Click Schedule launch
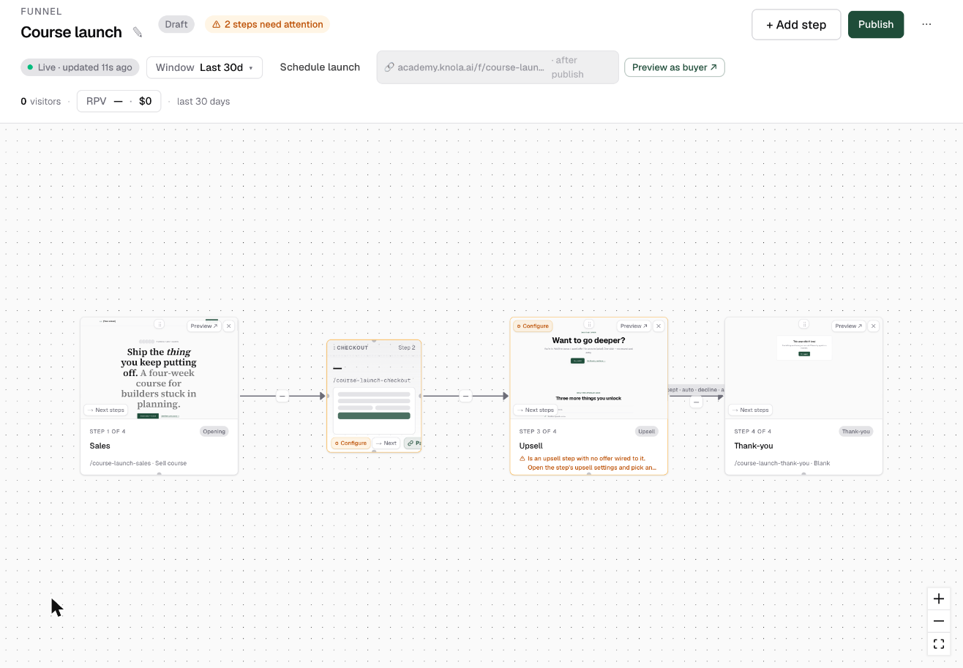The image size is (963, 668). coord(320,67)
